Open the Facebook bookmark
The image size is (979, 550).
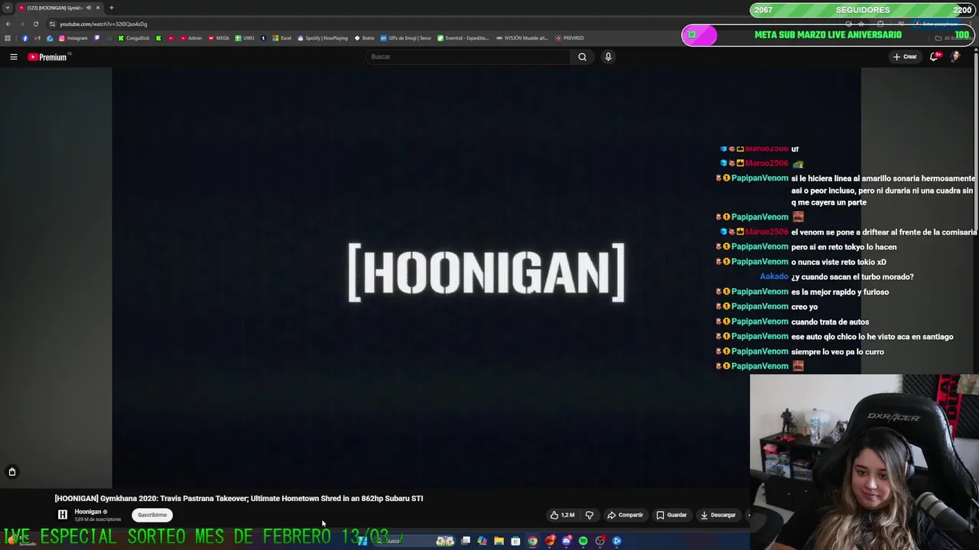(x=25, y=38)
